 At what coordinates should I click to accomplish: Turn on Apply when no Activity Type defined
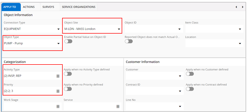click(68, 74)
